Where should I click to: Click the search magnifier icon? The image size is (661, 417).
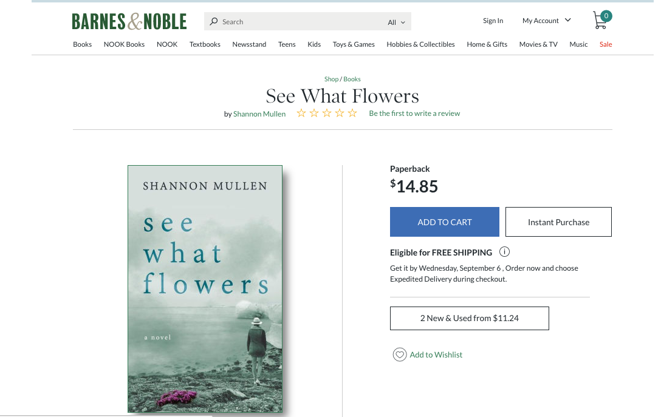tap(214, 22)
